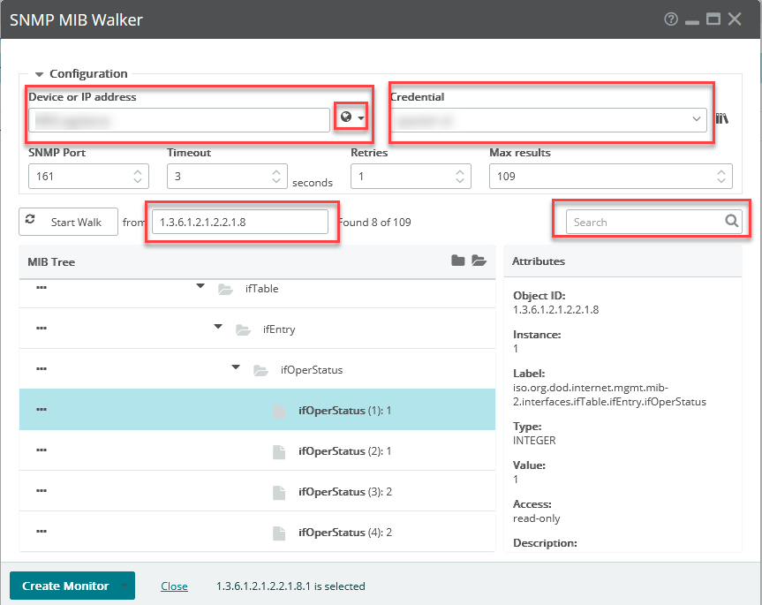Collapse the Configuration section
This screenshot has width=762, height=605.
(39, 74)
